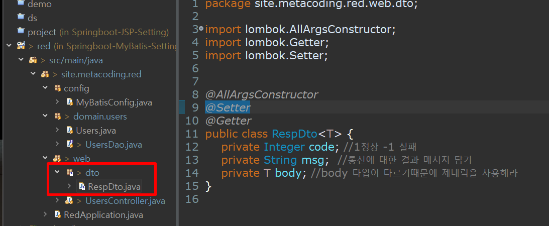Viewport: 549px width, 226px height.
Task: Expand the RedApplication.java node
Action: coord(45,214)
